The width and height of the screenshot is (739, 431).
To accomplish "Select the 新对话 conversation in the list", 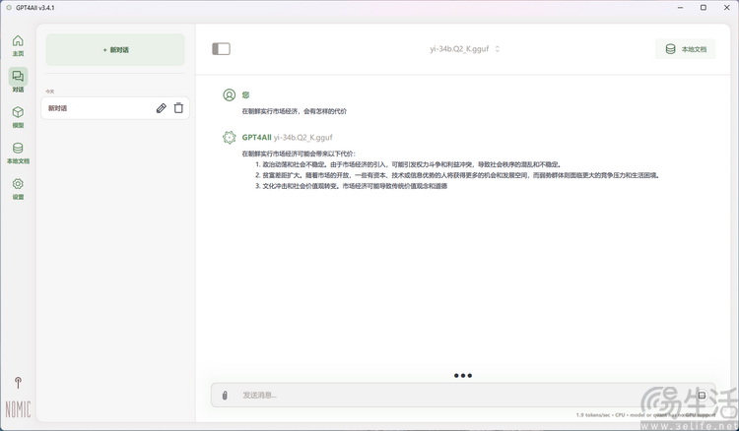I will pyautogui.click(x=115, y=108).
